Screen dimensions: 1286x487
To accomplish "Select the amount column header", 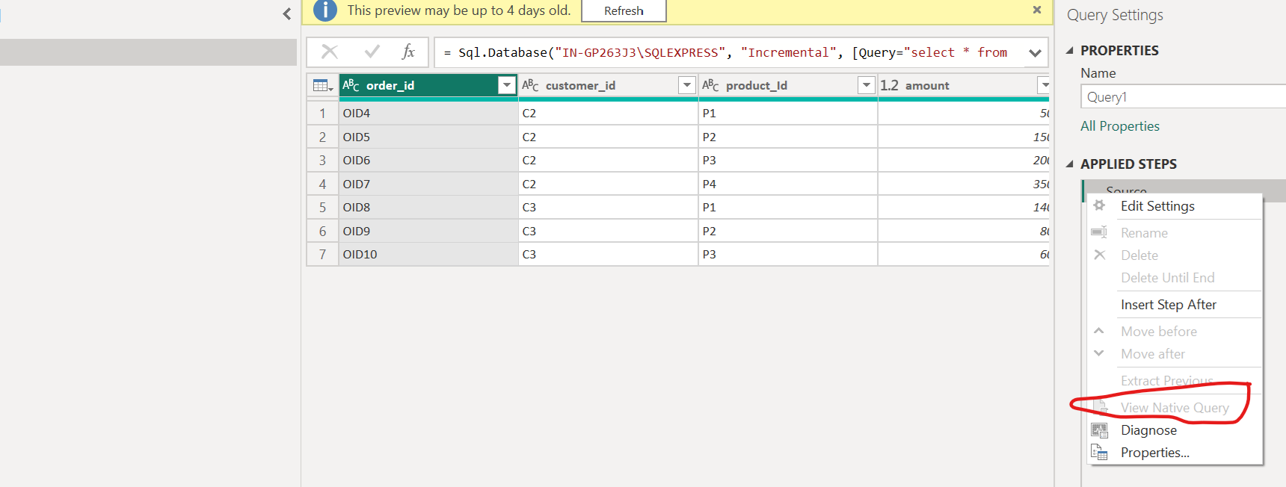I will pos(964,85).
